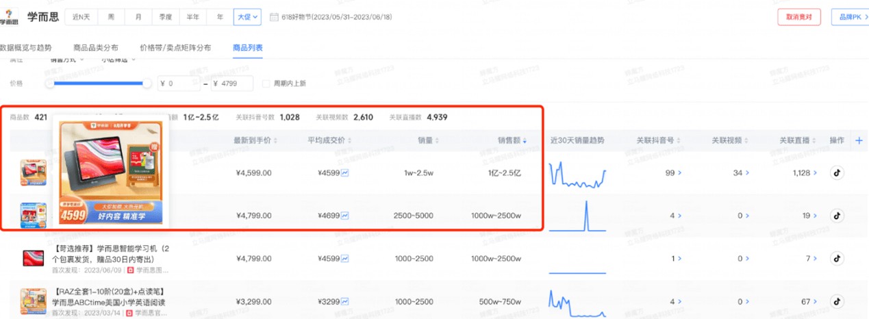Screen dimensions: 869x319
Task: Click the 关联视频数 2,610 stat
Action: (344, 117)
